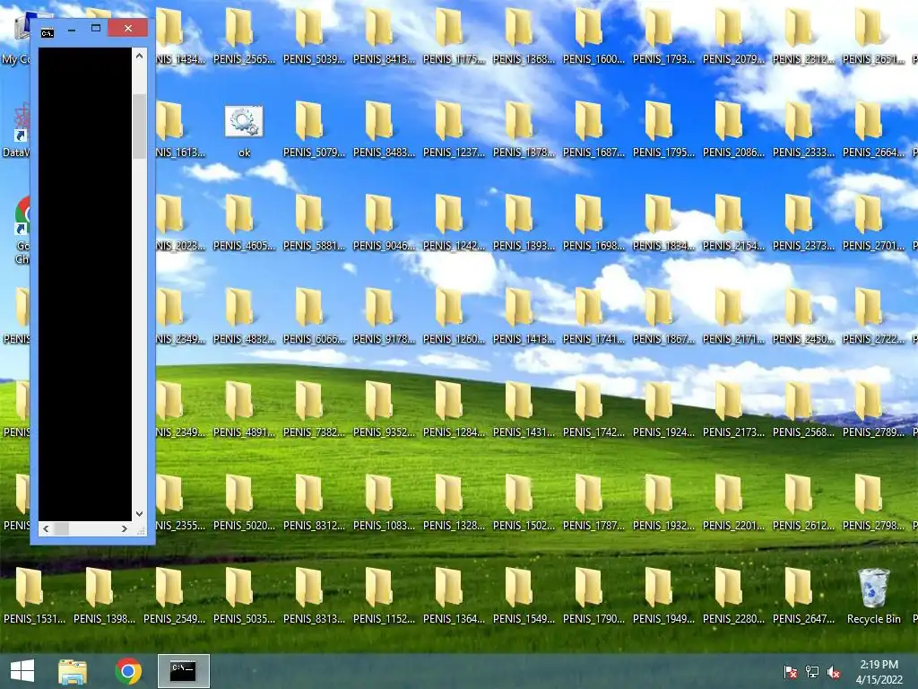The image size is (918, 689).
Task: Open the 'ok' batch file icon
Action: click(244, 130)
